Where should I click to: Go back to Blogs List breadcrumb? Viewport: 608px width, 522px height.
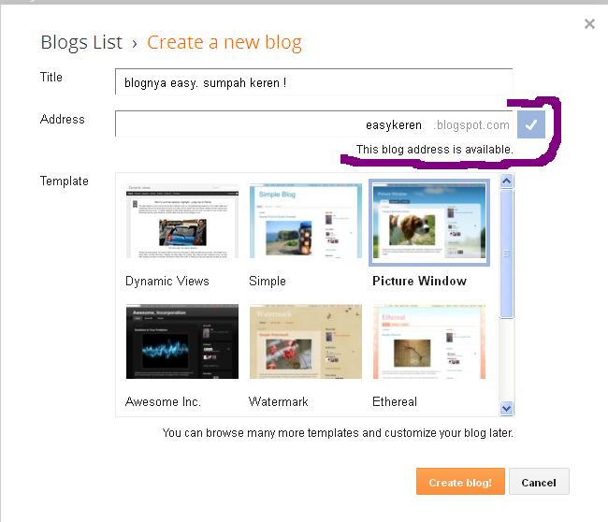point(81,42)
